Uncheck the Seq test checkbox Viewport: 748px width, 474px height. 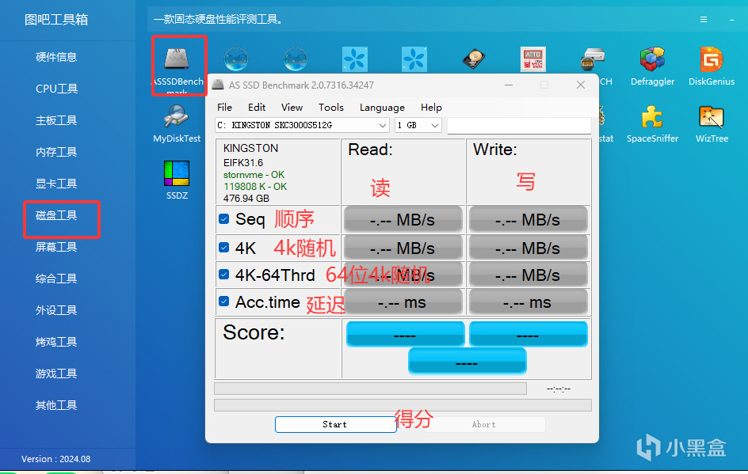pos(223,218)
